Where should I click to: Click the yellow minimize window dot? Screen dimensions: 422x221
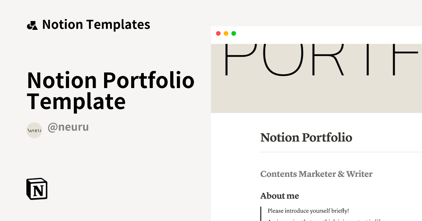coord(226,33)
